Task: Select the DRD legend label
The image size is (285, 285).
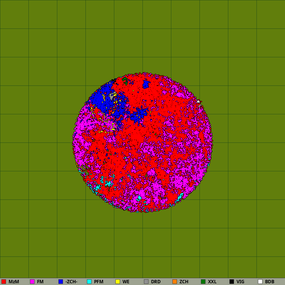Action: (x=156, y=282)
